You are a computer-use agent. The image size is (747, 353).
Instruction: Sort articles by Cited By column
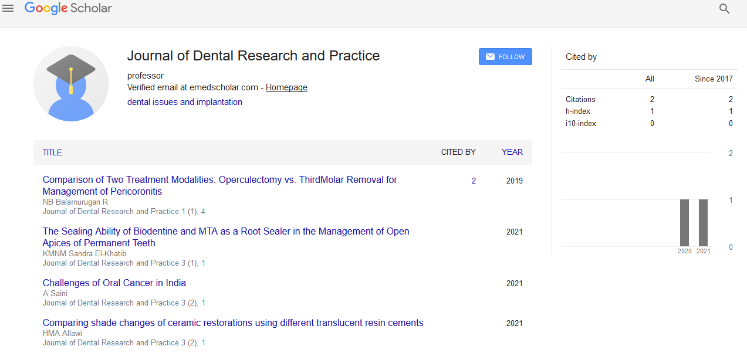(x=458, y=152)
